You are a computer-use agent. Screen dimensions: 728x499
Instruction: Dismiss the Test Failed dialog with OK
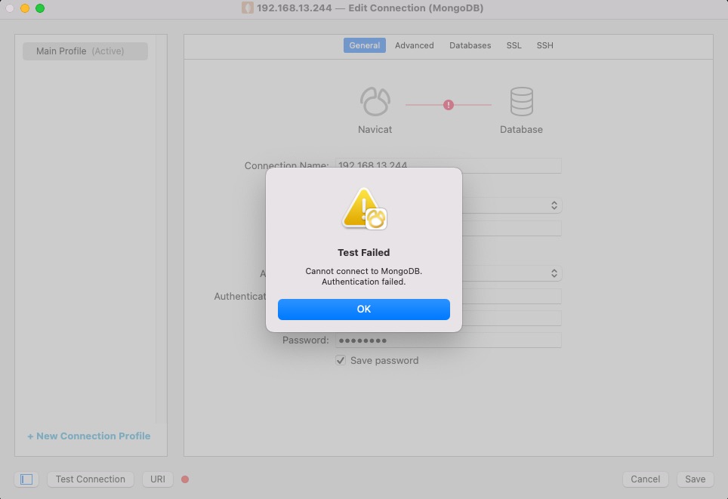363,310
